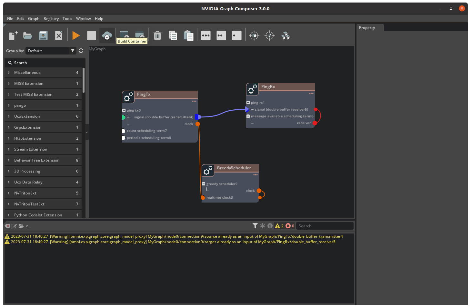Click the crosshair icon with the dot
Image resolution: width=471 pixels, height=308 pixels.
[x=270, y=35]
